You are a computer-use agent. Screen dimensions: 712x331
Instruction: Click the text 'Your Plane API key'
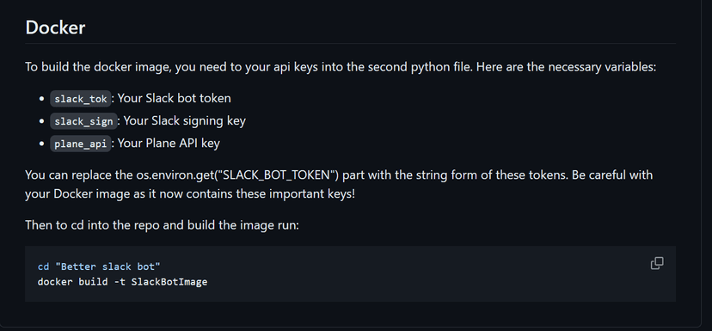pos(169,143)
